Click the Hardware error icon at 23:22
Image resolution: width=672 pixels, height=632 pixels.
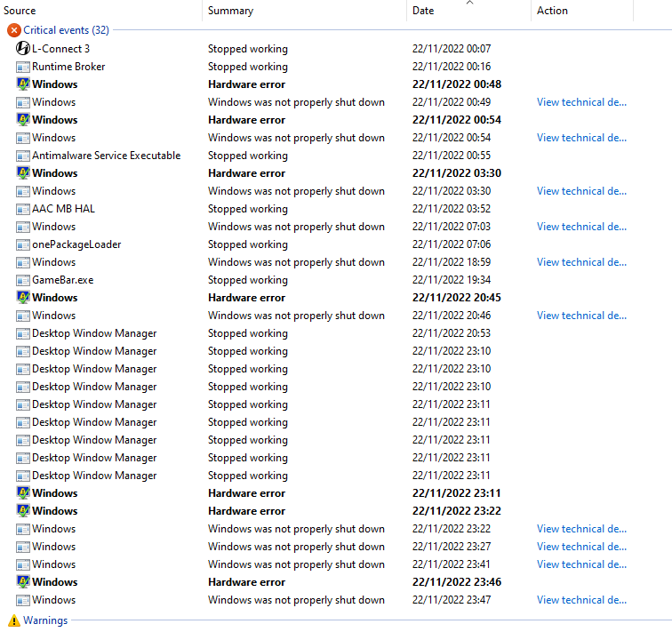(23, 510)
